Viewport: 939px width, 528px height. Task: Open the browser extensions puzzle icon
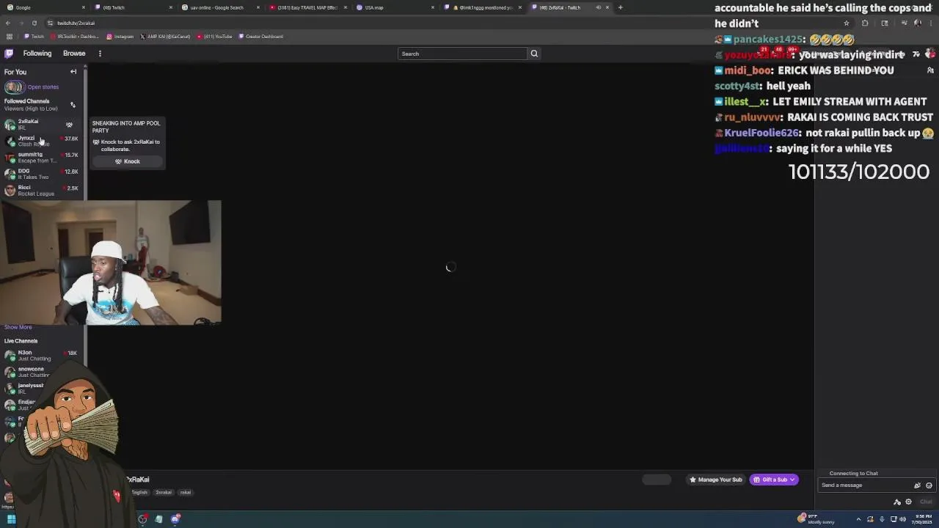click(865, 23)
